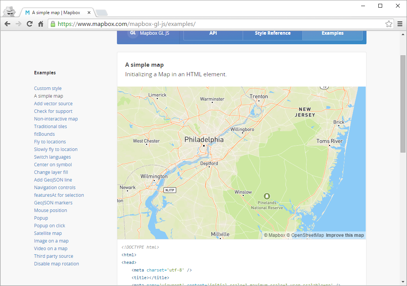Screen dimensions: 407x286
Task: Open the Center on symbol example
Action: [x=53, y=165]
